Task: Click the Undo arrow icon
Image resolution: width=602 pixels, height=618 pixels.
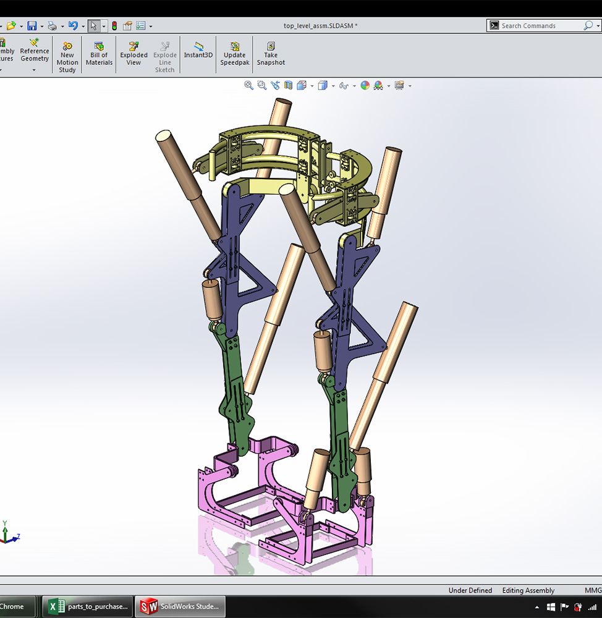Action: 73,26
